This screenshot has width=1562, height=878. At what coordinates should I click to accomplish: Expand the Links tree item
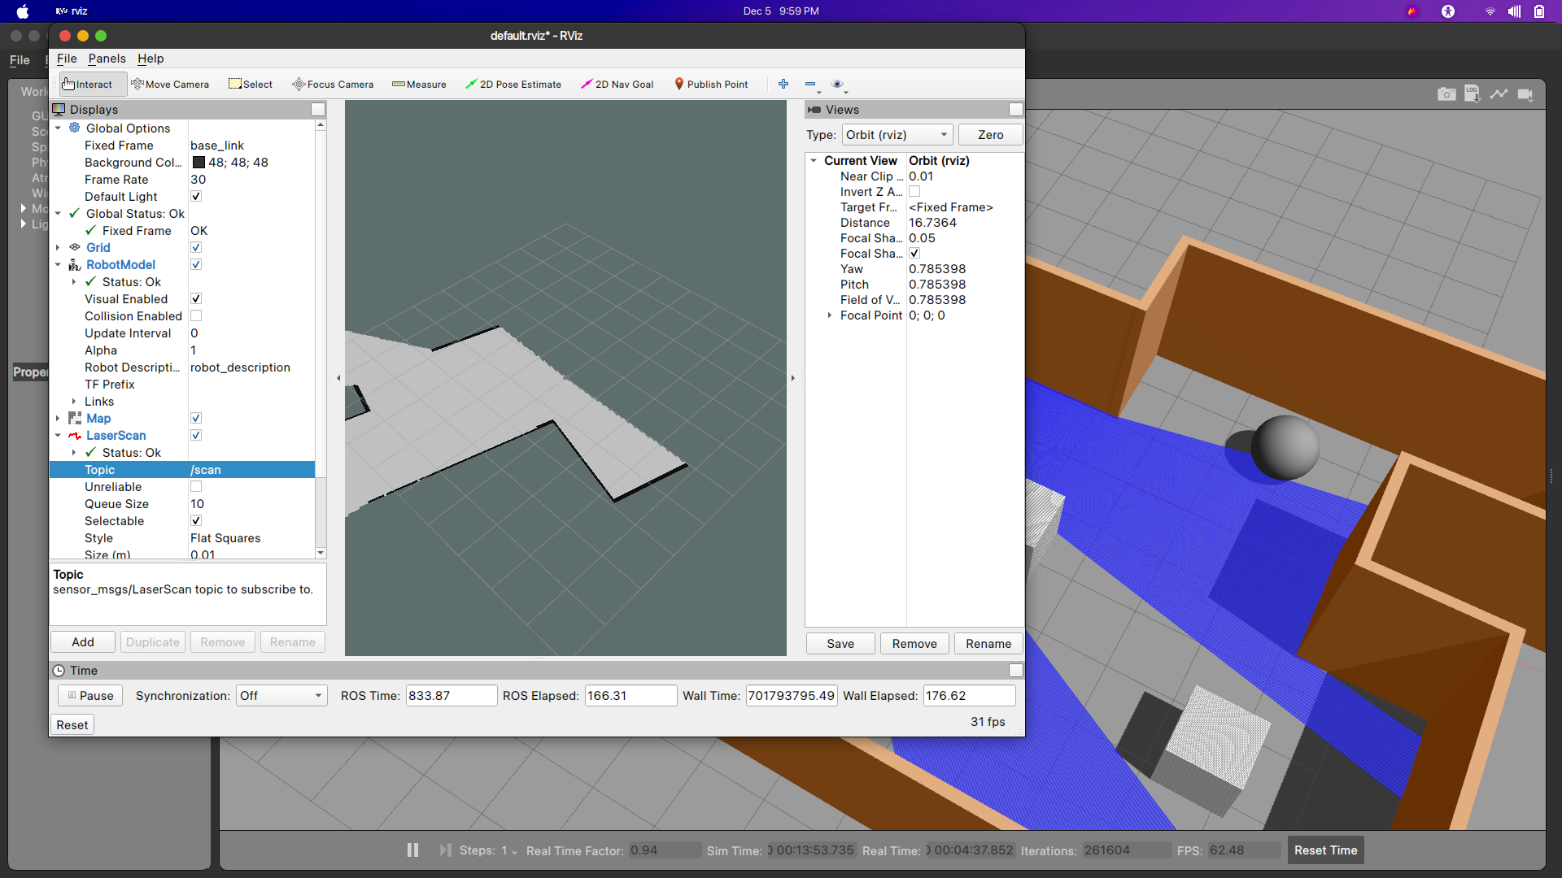[x=74, y=402]
